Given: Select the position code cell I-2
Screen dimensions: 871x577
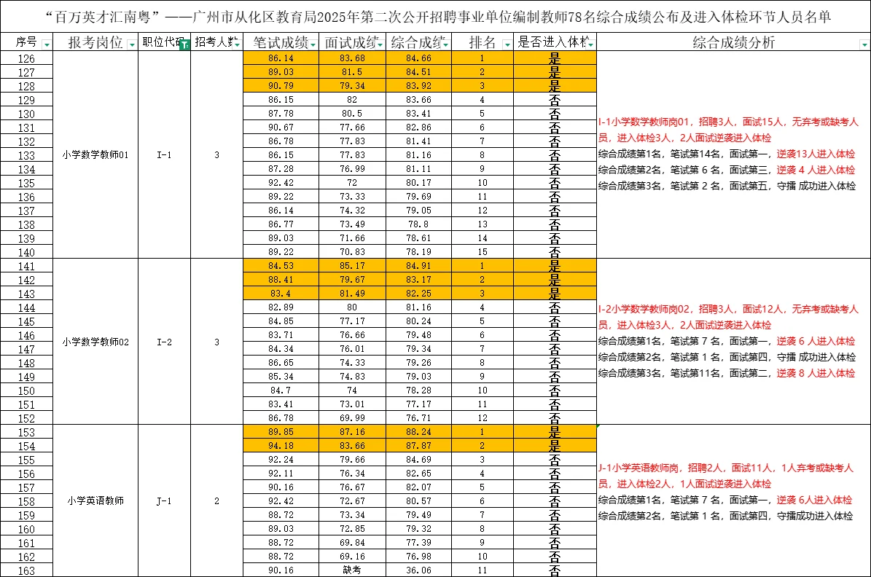Looking at the screenshot, I should (165, 342).
